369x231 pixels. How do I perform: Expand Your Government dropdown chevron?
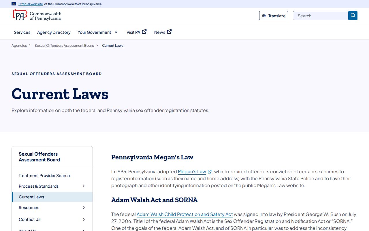pos(116,32)
